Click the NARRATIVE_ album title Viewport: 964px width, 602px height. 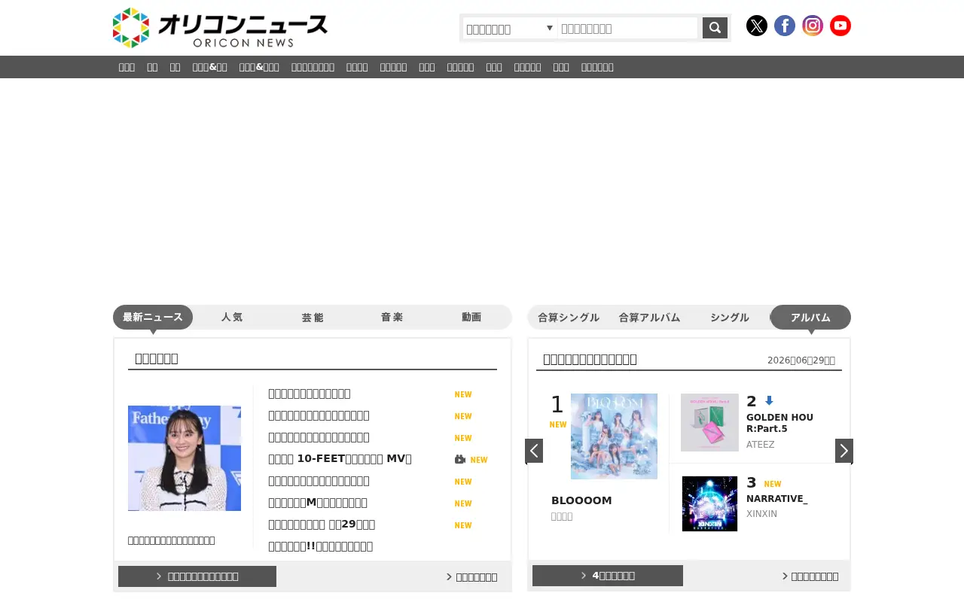tap(776, 498)
